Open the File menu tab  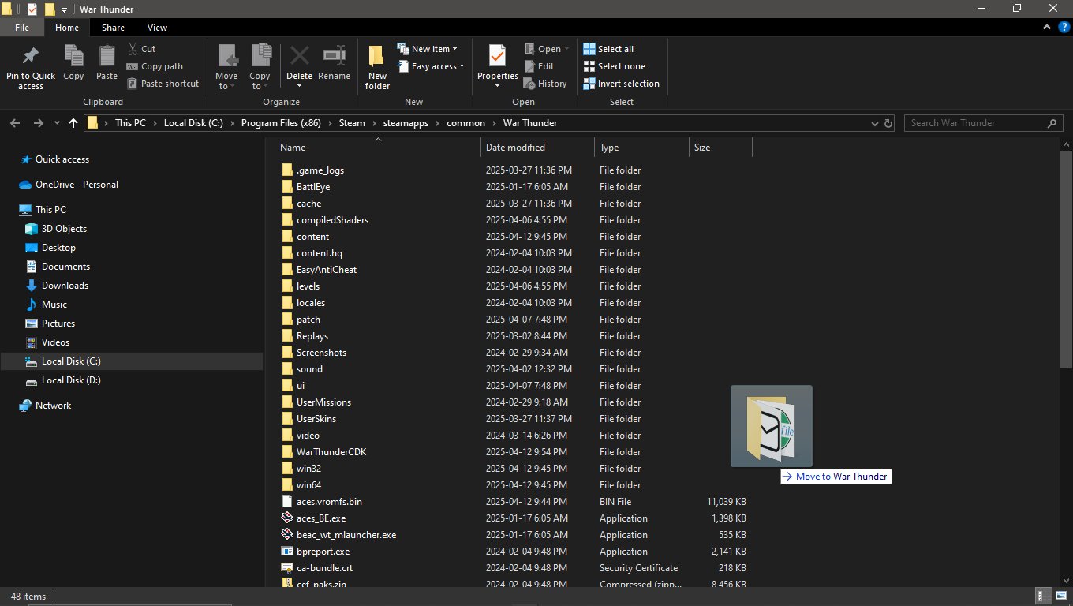(22, 28)
